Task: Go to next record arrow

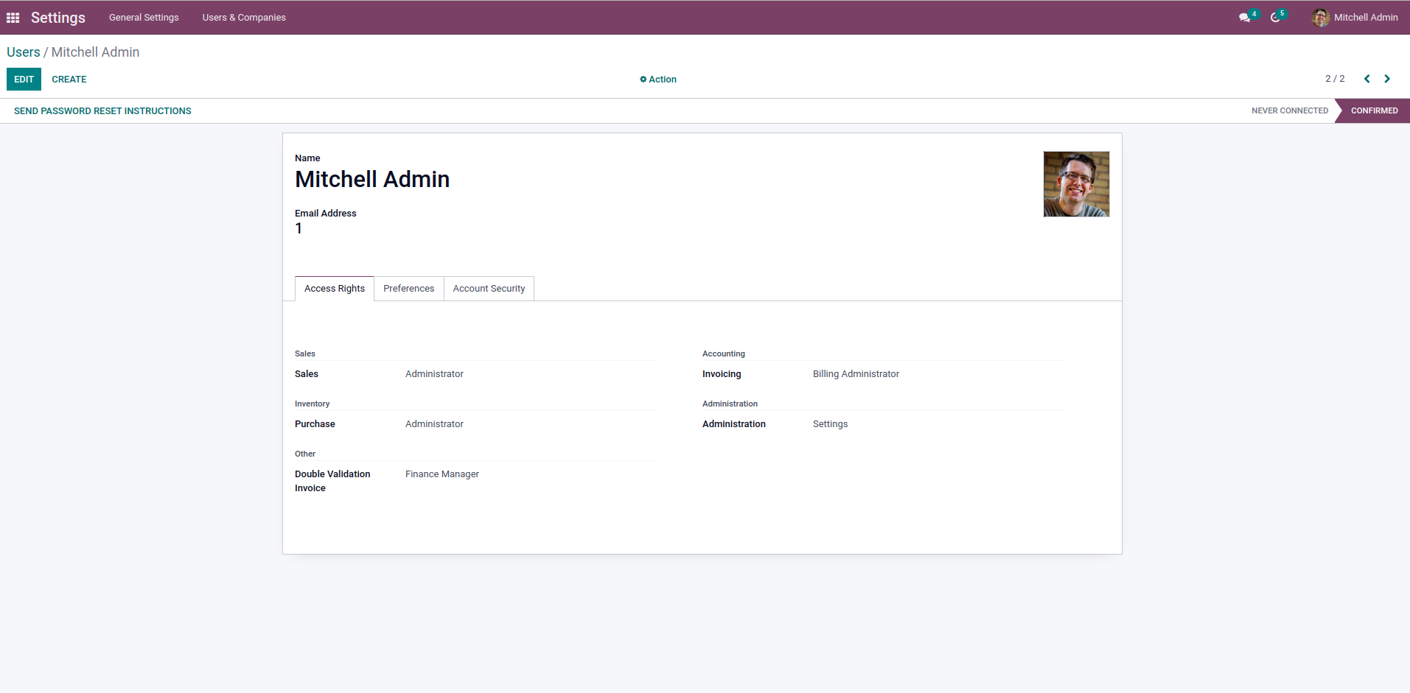Action: 1387,79
